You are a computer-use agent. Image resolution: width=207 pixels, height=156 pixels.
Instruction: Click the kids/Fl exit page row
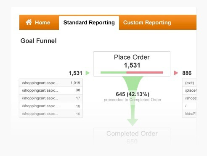(x=189, y=114)
